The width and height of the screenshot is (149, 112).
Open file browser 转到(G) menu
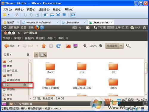41,38
